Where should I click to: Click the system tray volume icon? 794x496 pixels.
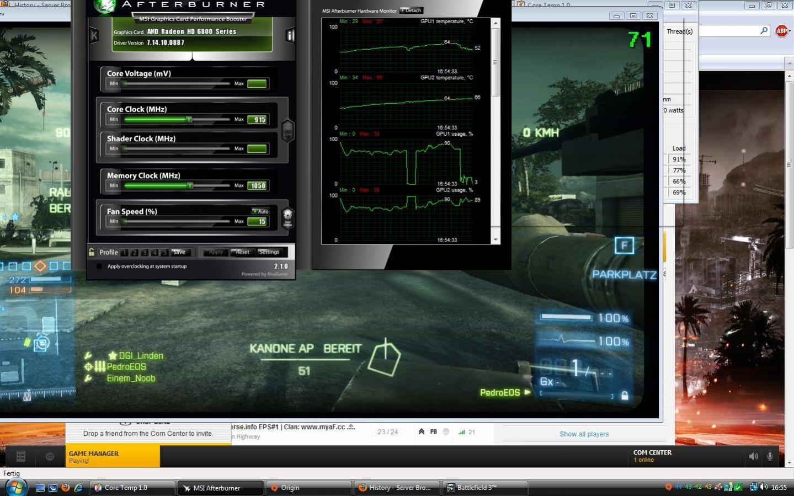[x=764, y=487]
